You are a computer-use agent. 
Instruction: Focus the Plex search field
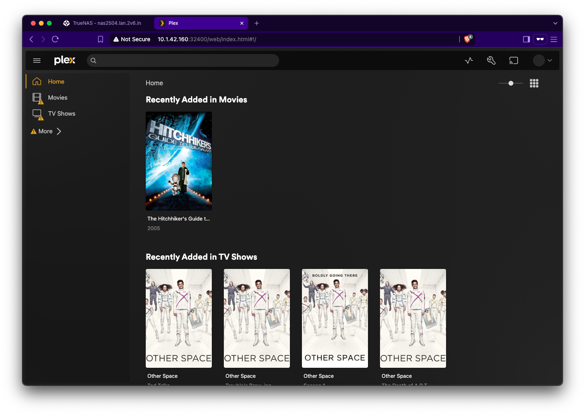pyautogui.click(x=183, y=60)
